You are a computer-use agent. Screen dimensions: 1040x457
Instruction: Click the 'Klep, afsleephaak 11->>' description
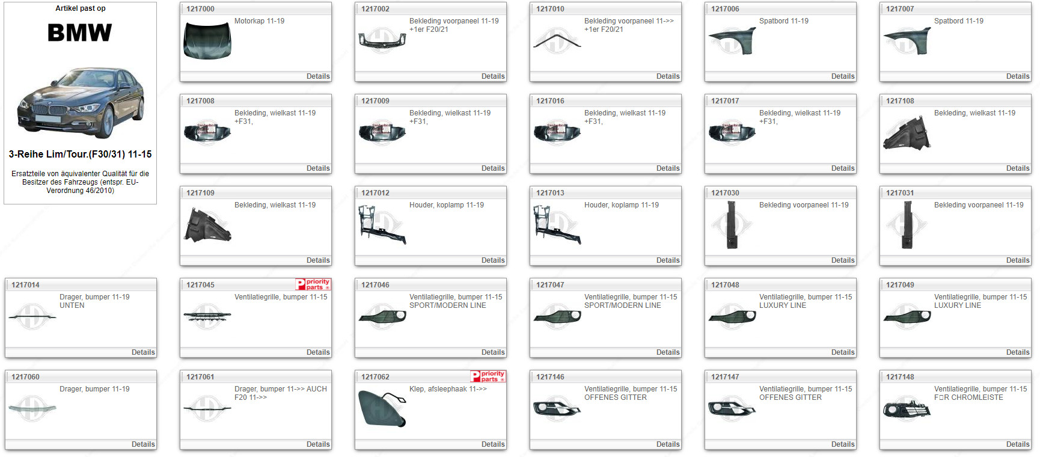[448, 389]
